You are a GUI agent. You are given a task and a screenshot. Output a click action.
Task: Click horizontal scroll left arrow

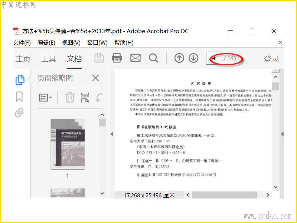point(188,195)
